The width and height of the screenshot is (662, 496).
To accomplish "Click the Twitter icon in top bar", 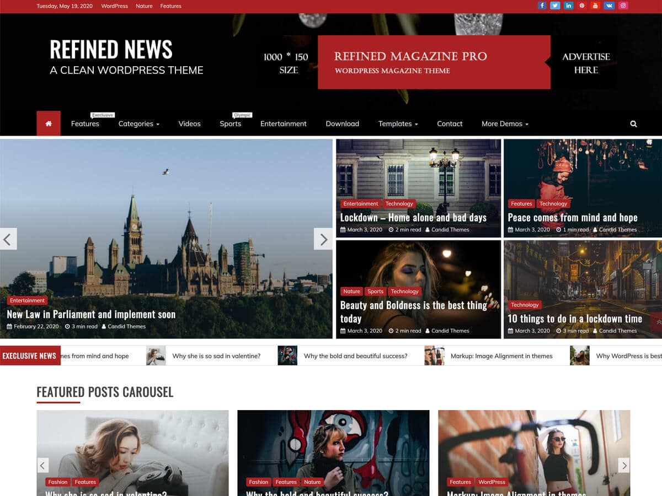I will (x=555, y=6).
